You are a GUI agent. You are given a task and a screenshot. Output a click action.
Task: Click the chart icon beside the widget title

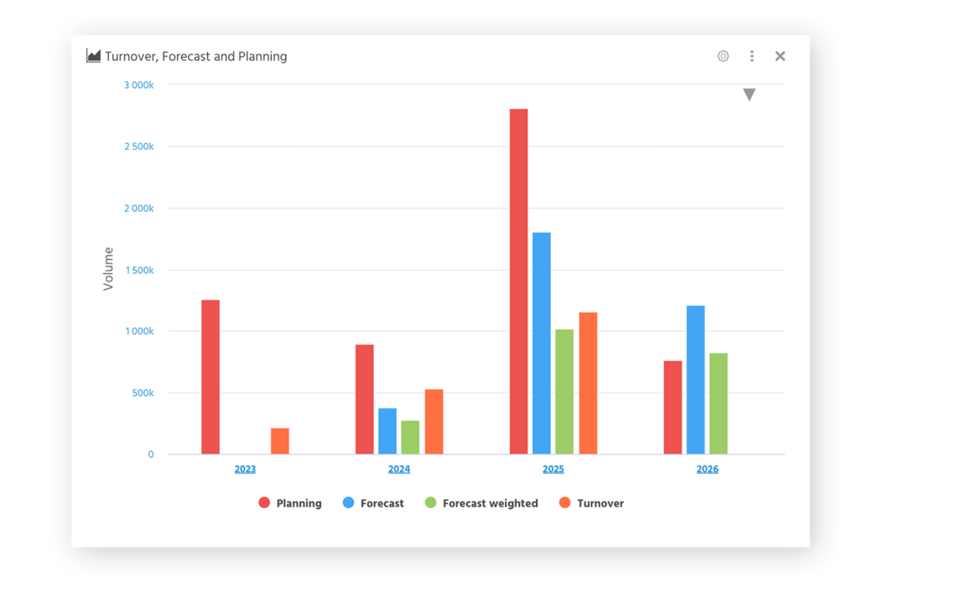tap(93, 56)
